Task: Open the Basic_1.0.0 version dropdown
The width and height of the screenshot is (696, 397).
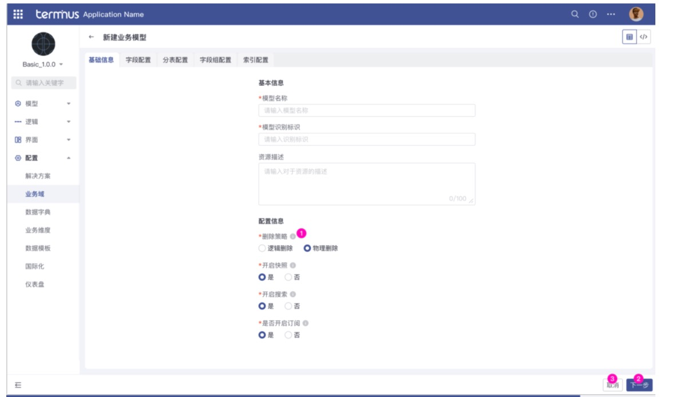Action: [43, 64]
